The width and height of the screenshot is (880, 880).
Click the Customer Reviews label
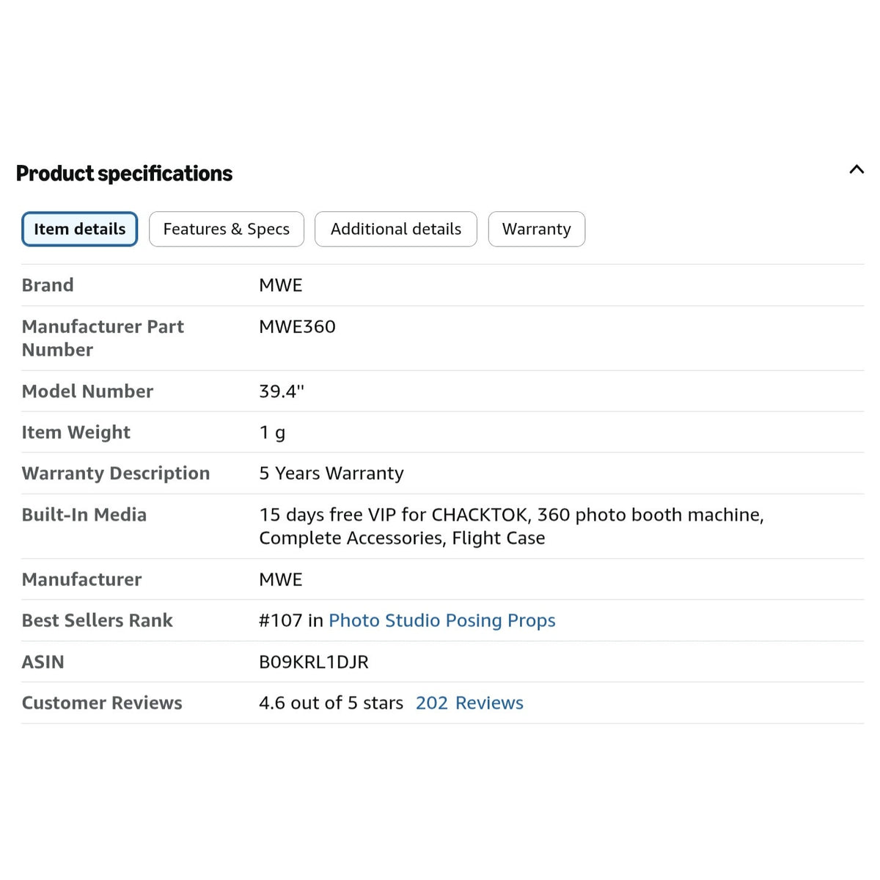[x=102, y=703]
